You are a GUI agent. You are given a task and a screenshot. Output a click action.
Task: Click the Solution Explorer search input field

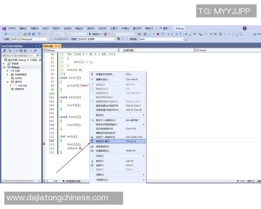click(17, 56)
